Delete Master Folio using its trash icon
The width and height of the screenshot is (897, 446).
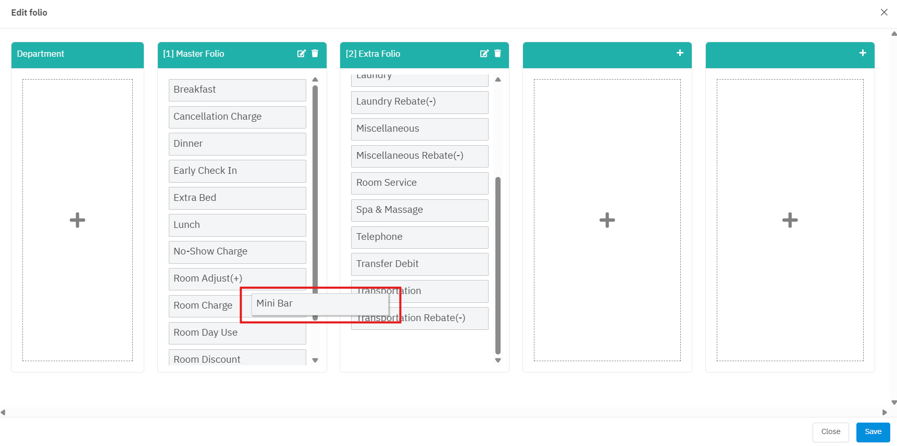315,54
